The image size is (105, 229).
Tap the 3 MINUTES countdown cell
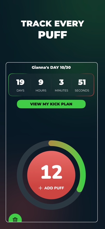coord(62,85)
